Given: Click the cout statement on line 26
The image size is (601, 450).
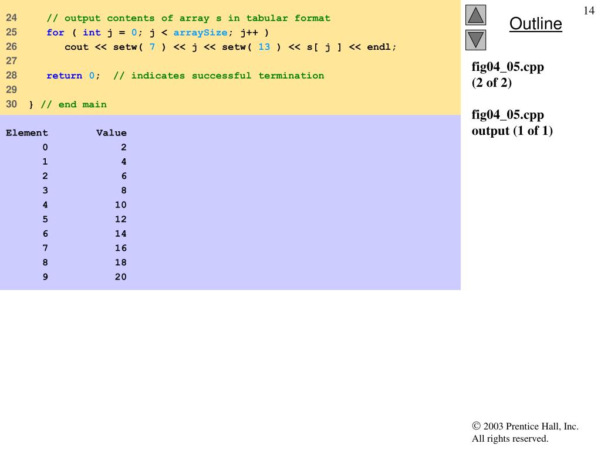Looking at the screenshot, I should pyautogui.click(x=230, y=47).
